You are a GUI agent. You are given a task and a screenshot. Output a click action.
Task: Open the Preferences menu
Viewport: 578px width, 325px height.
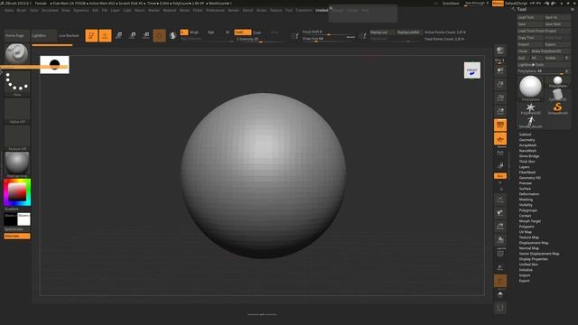[215, 10]
